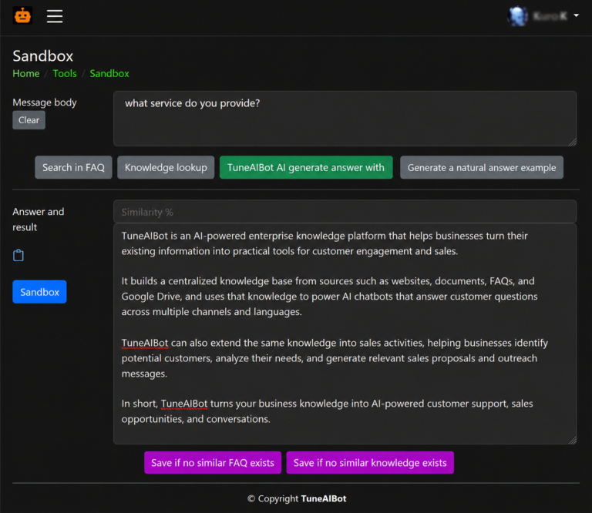Image resolution: width=592 pixels, height=513 pixels.
Task: Save if no similar knowledge exists
Action: coord(370,462)
